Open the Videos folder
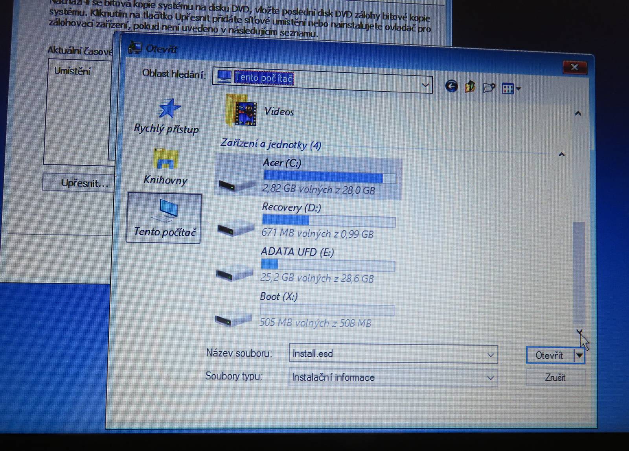 [x=260, y=111]
